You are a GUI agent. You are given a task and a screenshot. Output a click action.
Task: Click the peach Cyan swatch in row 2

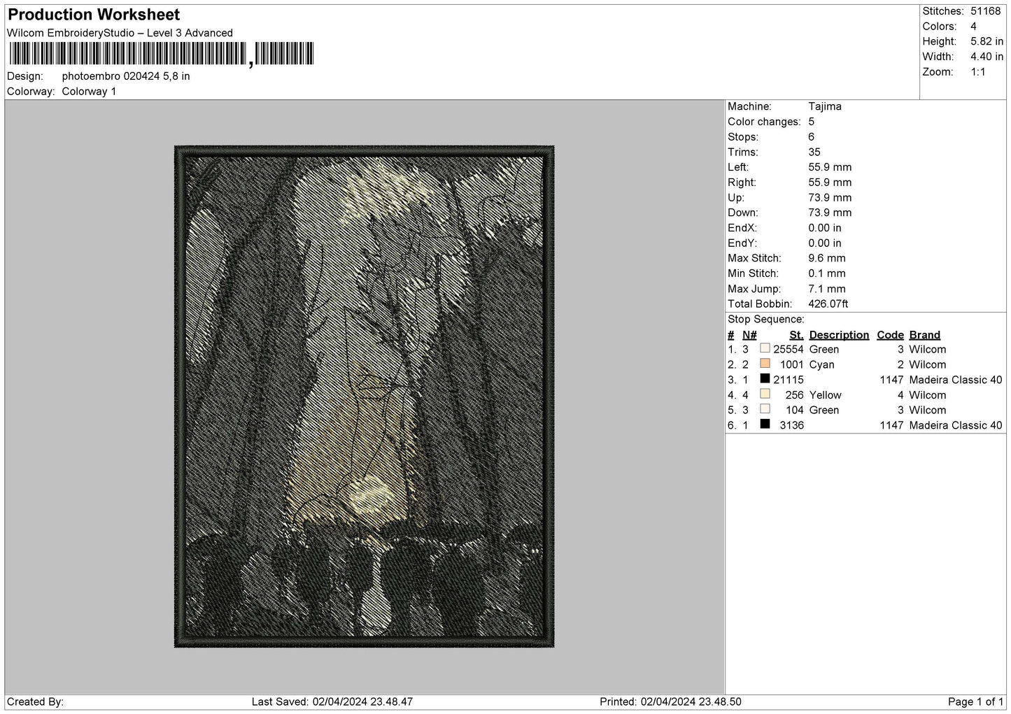click(765, 364)
